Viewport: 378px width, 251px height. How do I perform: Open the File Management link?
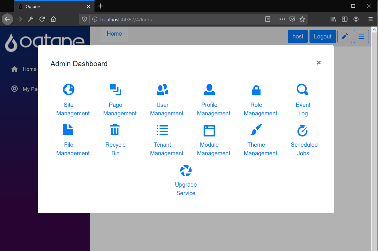tap(73, 149)
